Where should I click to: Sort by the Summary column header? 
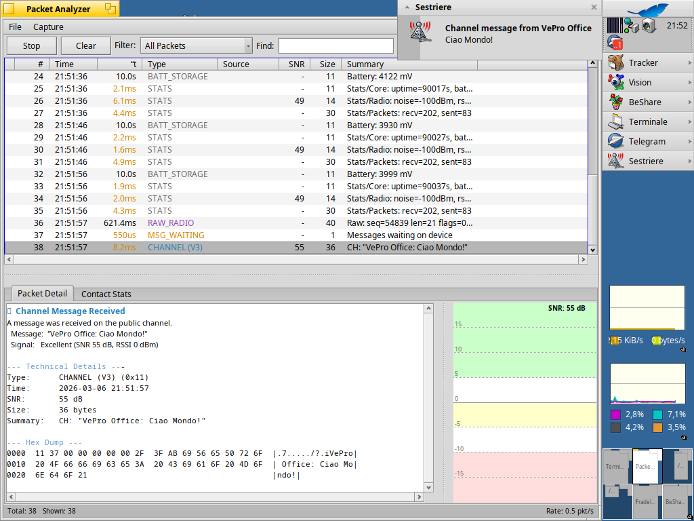click(x=409, y=64)
